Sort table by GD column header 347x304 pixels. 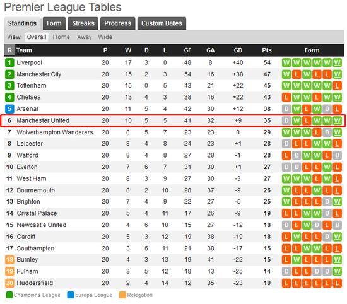[238, 50]
